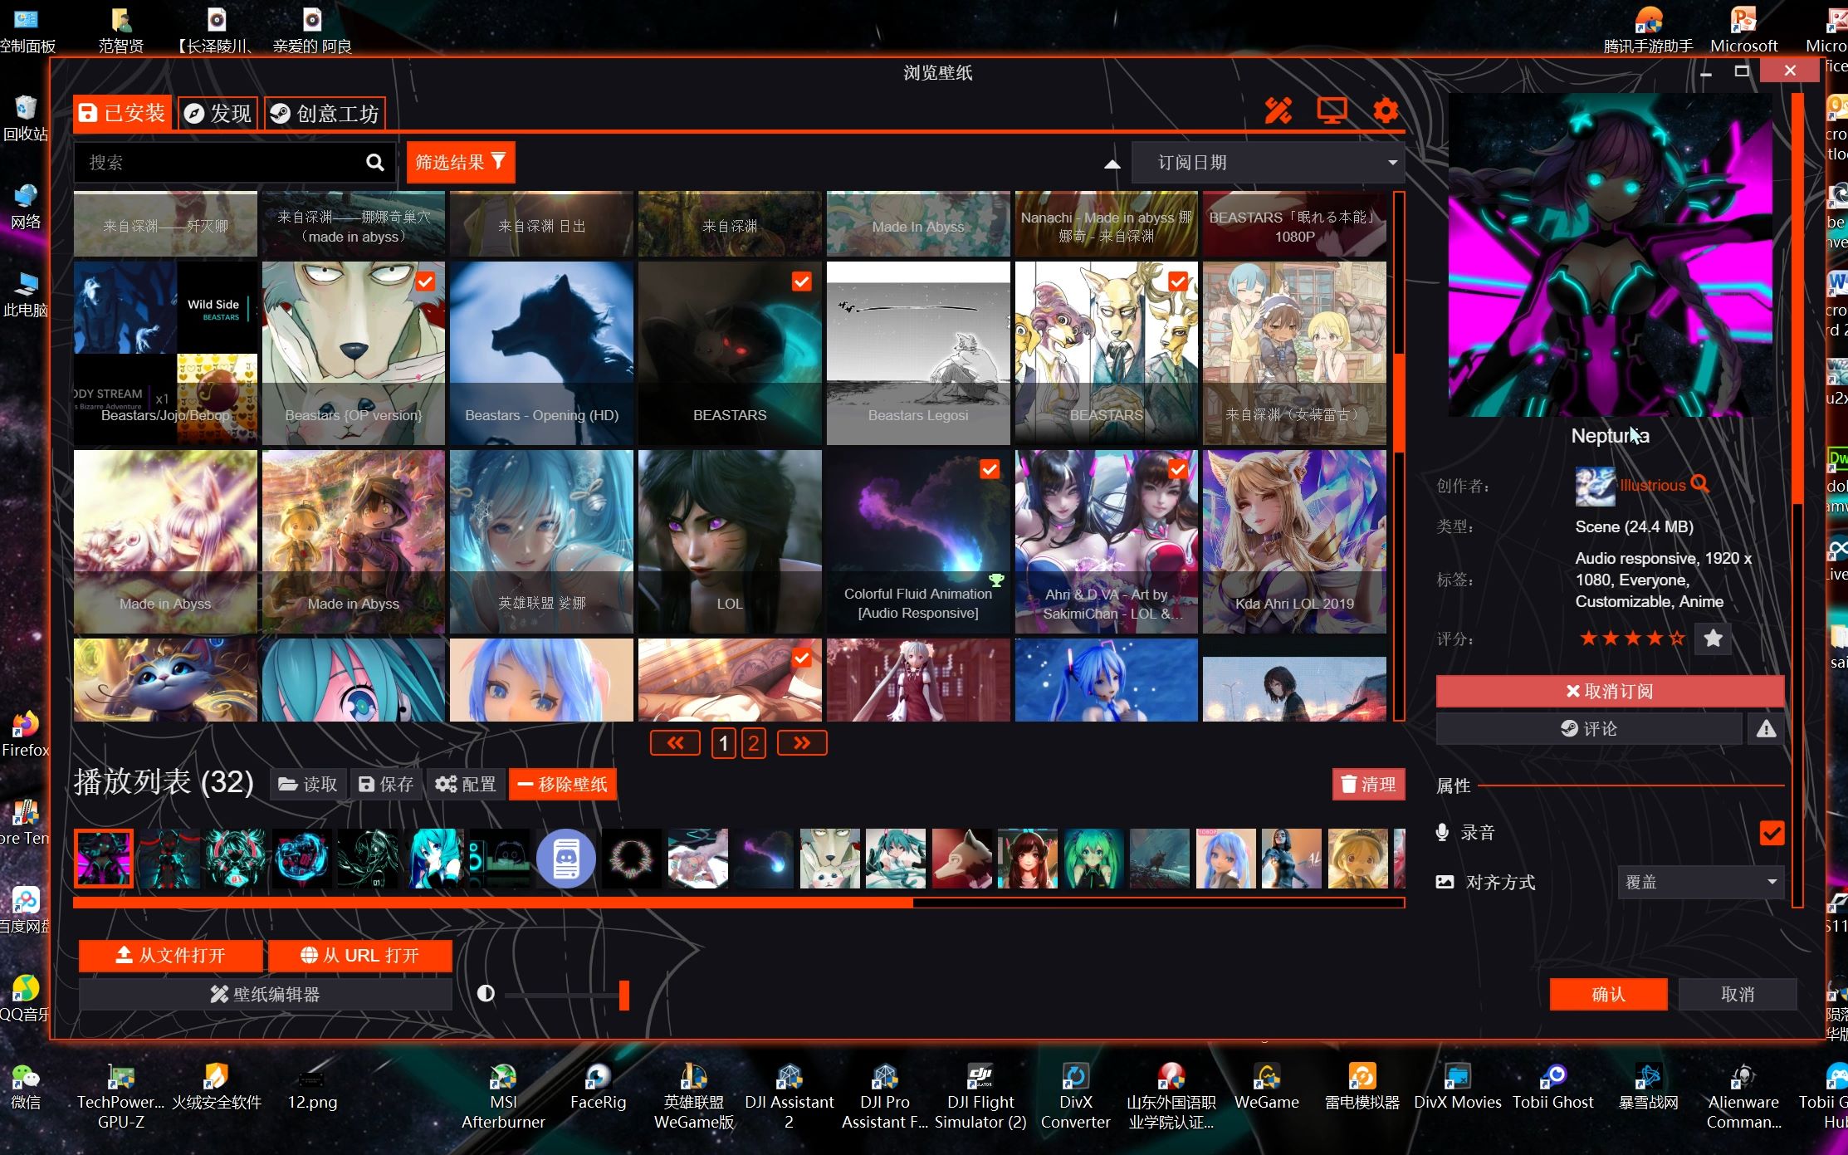Click 读取 load playlist button
This screenshot has height=1155, width=1848.
click(x=308, y=784)
